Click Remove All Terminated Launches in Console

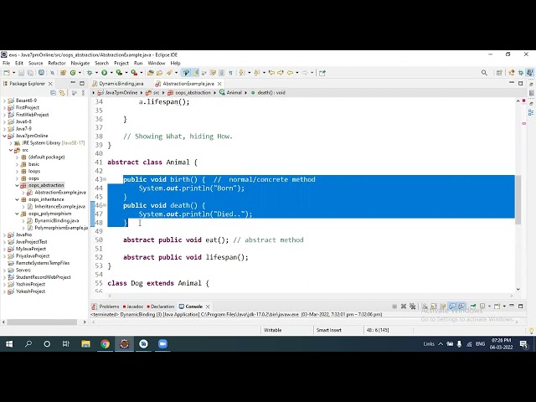pos(412,307)
